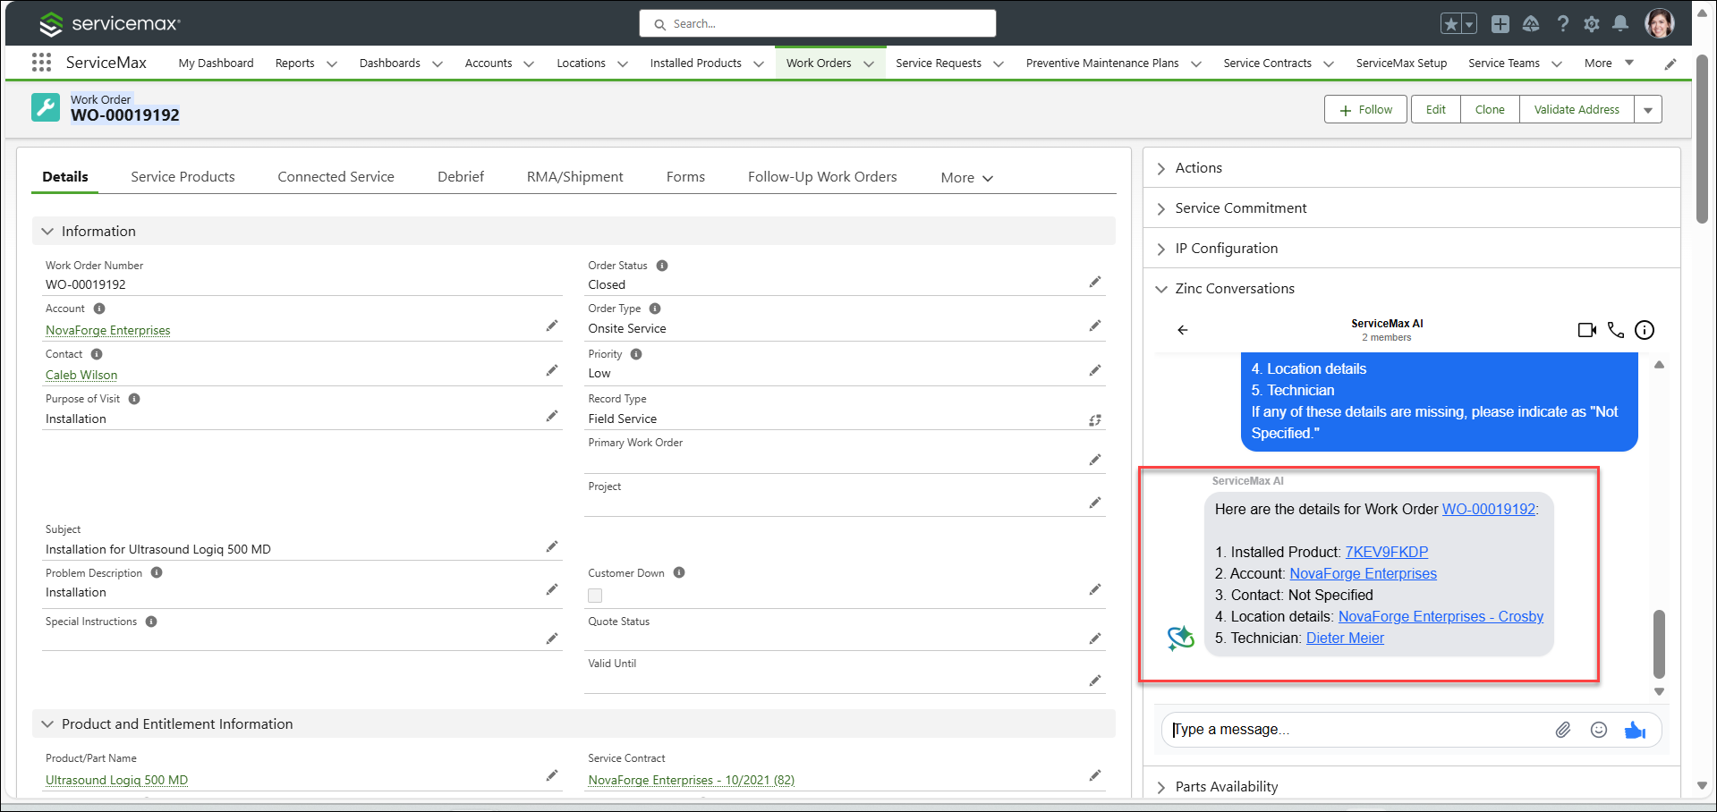Open the Setup gear menu

[1592, 24]
